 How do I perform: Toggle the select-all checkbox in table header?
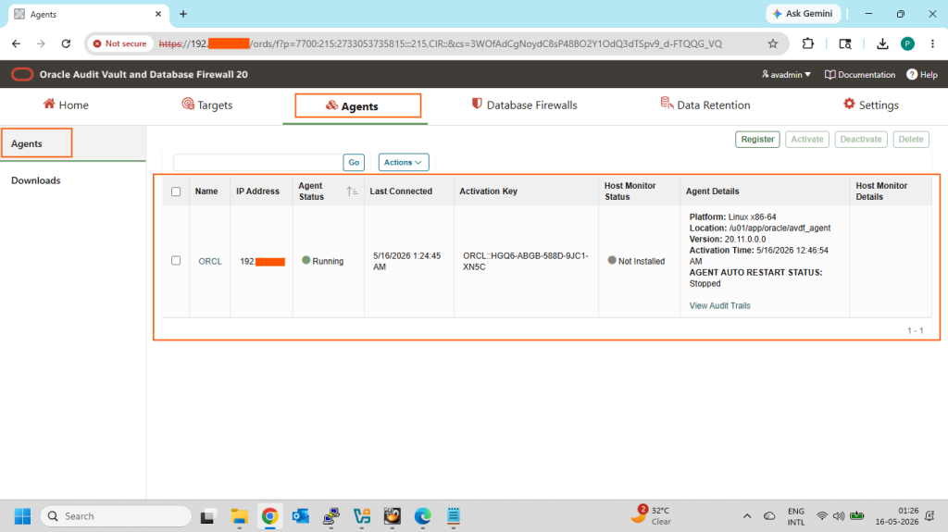[x=176, y=192]
